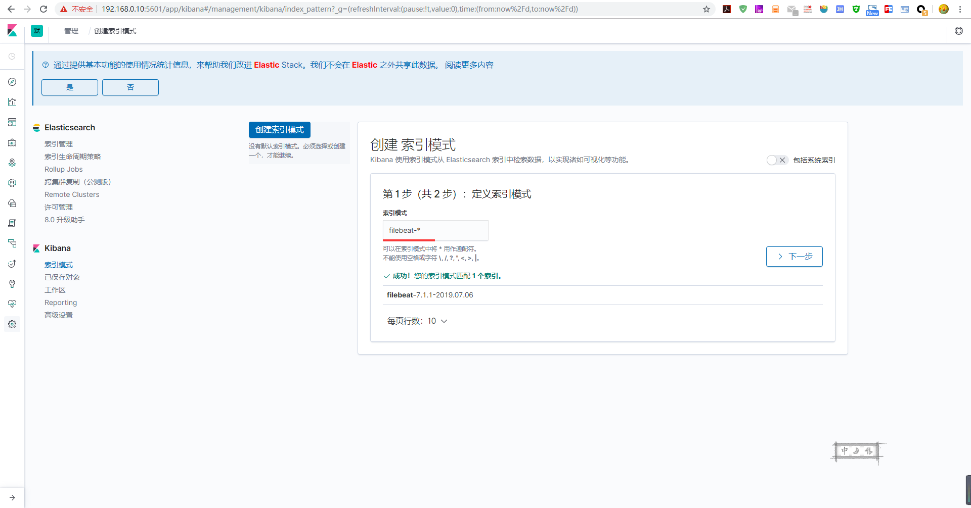Open the recently viewed clock icon

[12, 57]
